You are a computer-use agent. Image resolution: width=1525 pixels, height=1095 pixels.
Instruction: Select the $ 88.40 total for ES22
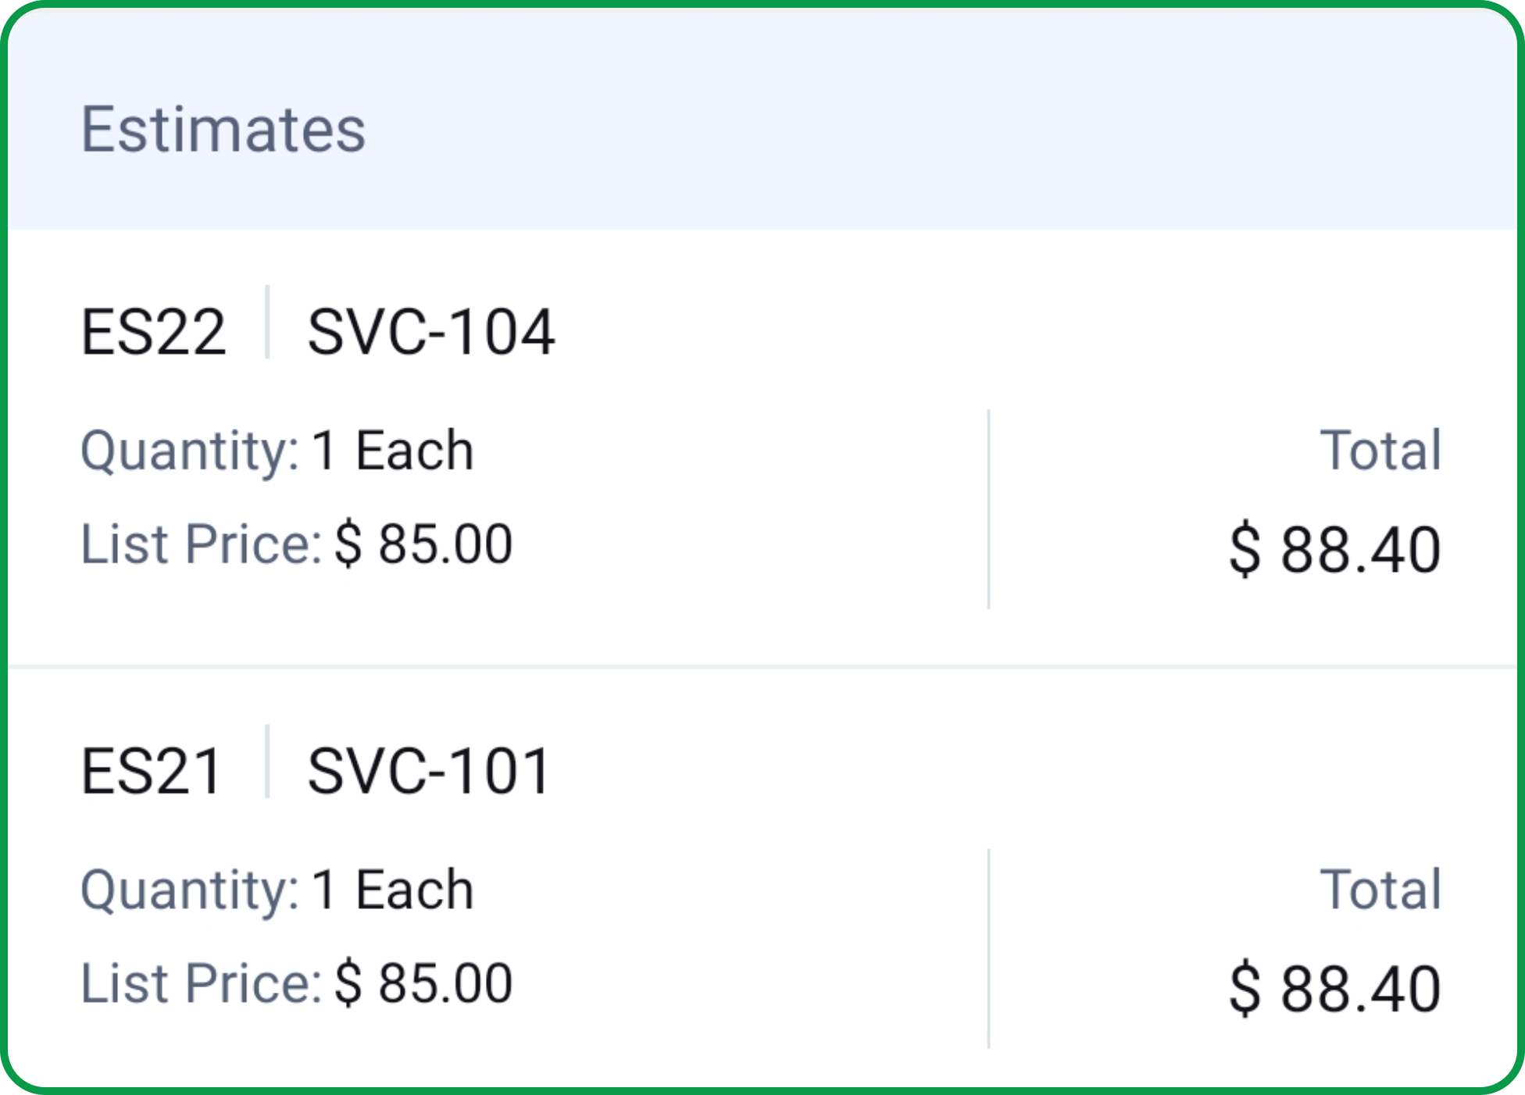[1334, 550]
